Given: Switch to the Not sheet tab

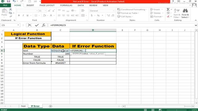Looking at the screenshot, I should point(24,106).
